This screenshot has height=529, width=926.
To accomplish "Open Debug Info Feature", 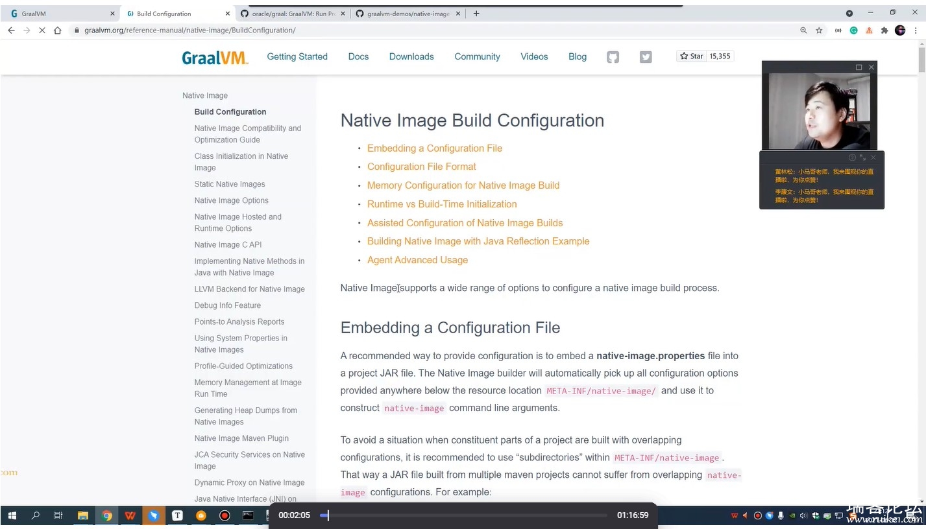I will click(228, 305).
